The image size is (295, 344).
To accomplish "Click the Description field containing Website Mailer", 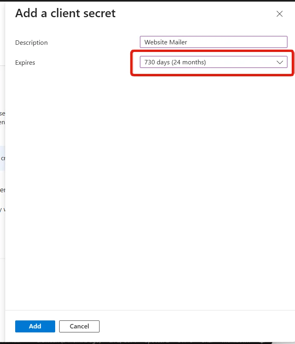I will [213, 42].
